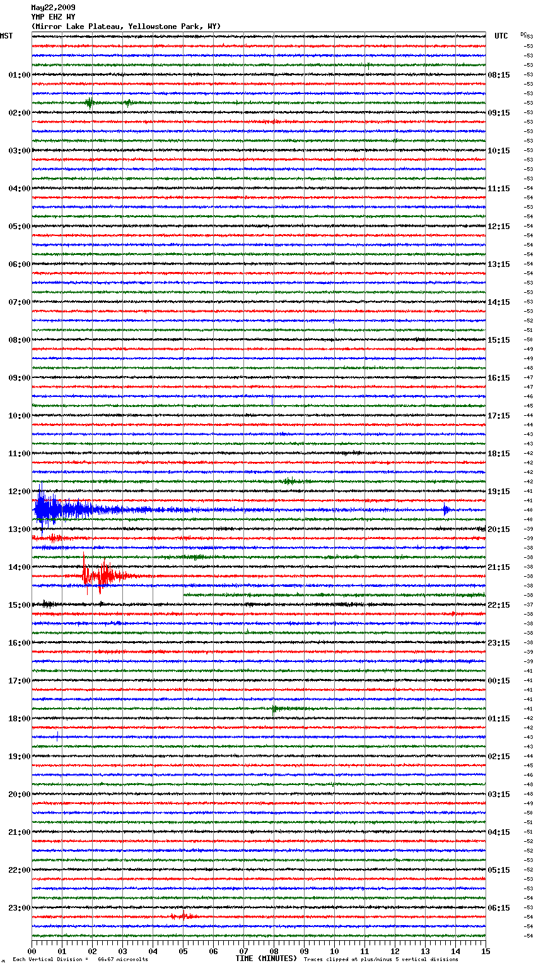Select the 10:00 MST time label
The width and height of the screenshot is (536, 968).
19,416
